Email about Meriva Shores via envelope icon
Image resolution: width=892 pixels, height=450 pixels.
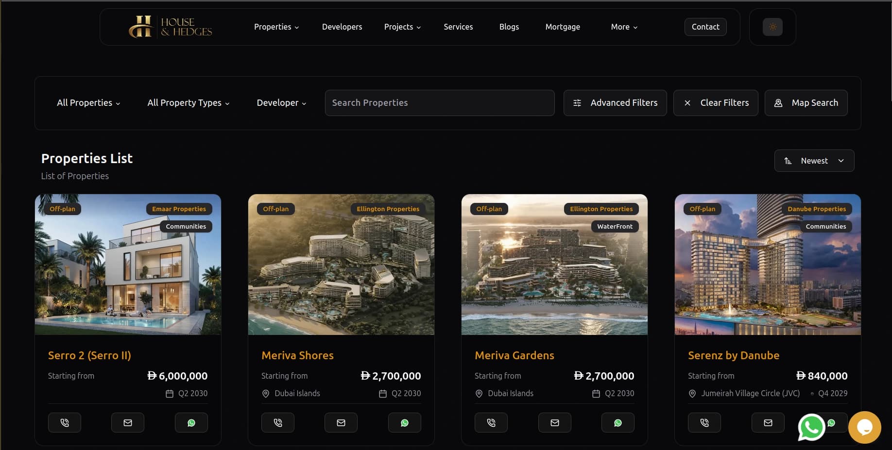click(x=341, y=422)
